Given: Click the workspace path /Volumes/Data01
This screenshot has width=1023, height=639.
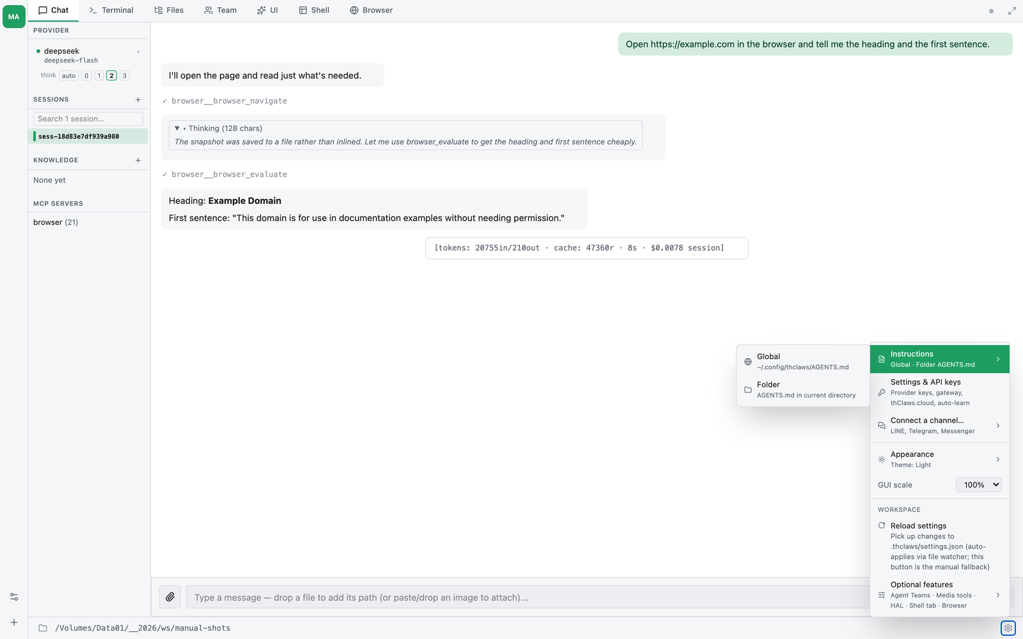Looking at the screenshot, I should click(x=143, y=628).
